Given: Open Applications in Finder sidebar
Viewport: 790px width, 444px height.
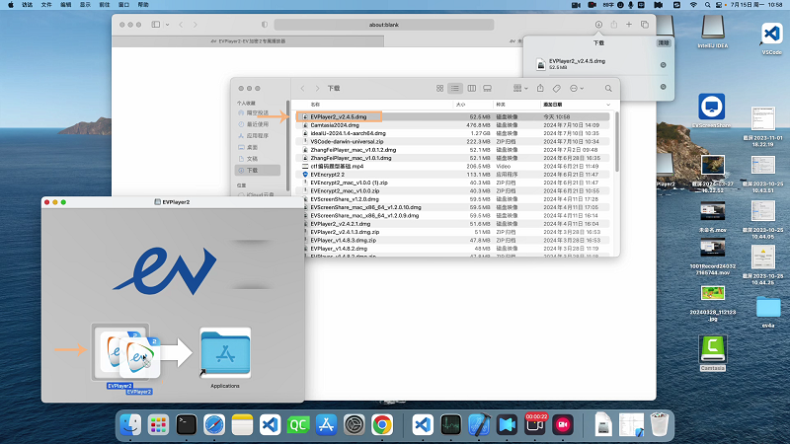Looking at the screenshot, I should pos(258,136).
